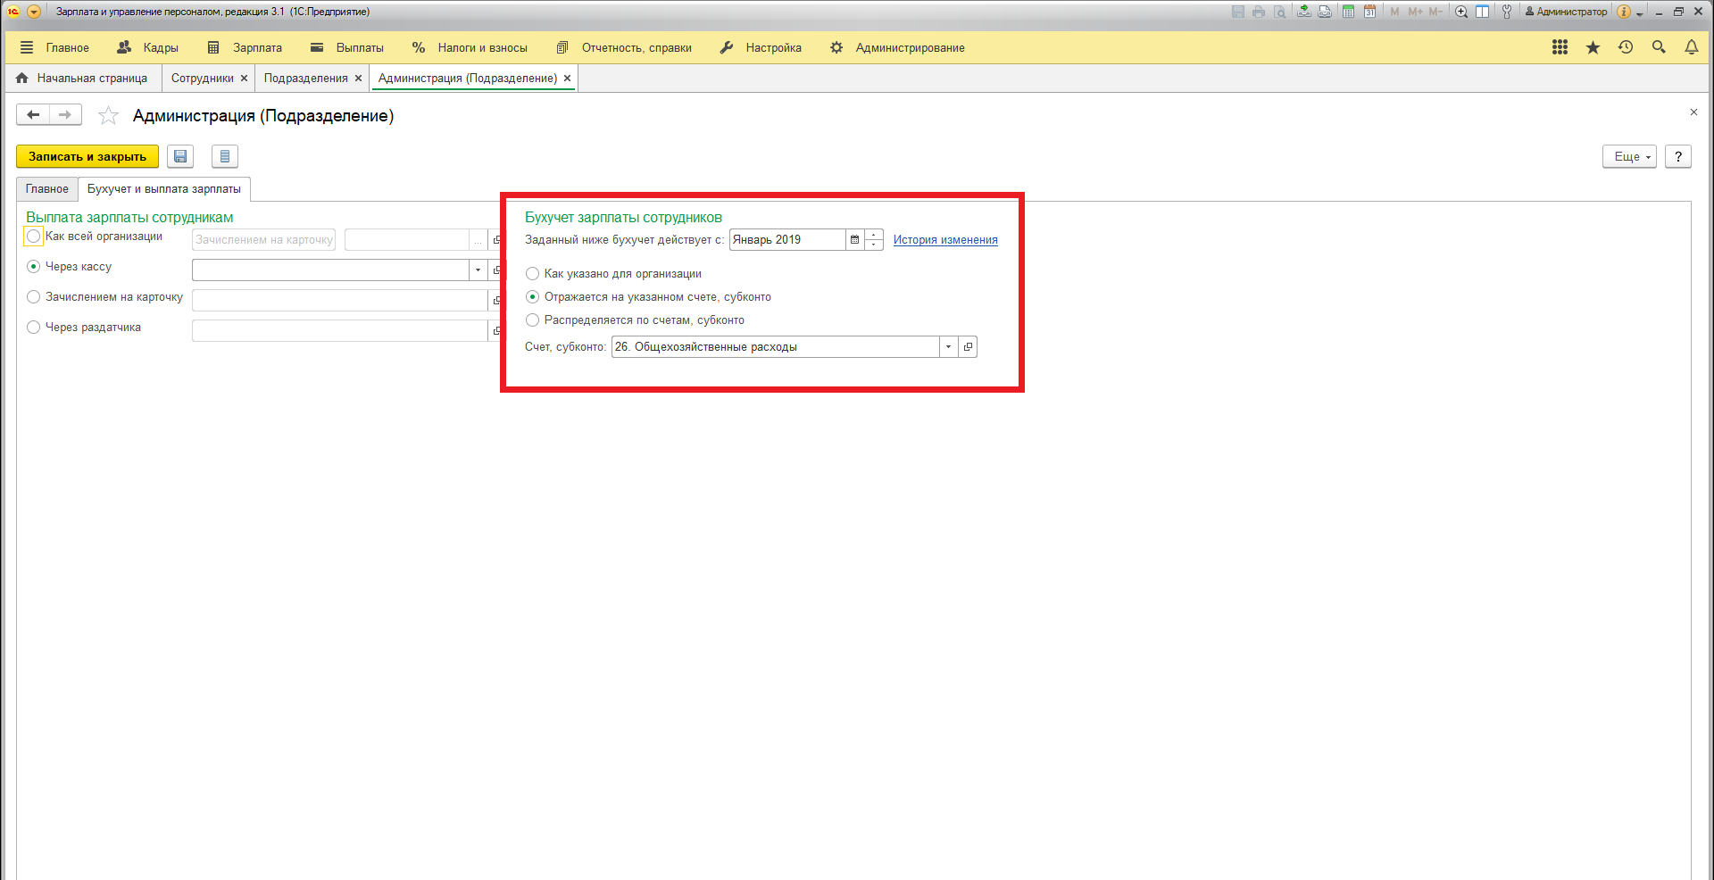The width and height of the screenshot is (1714, 880).
Task: Open the main hamburger menu icon
Action: (x=27, y=47)
